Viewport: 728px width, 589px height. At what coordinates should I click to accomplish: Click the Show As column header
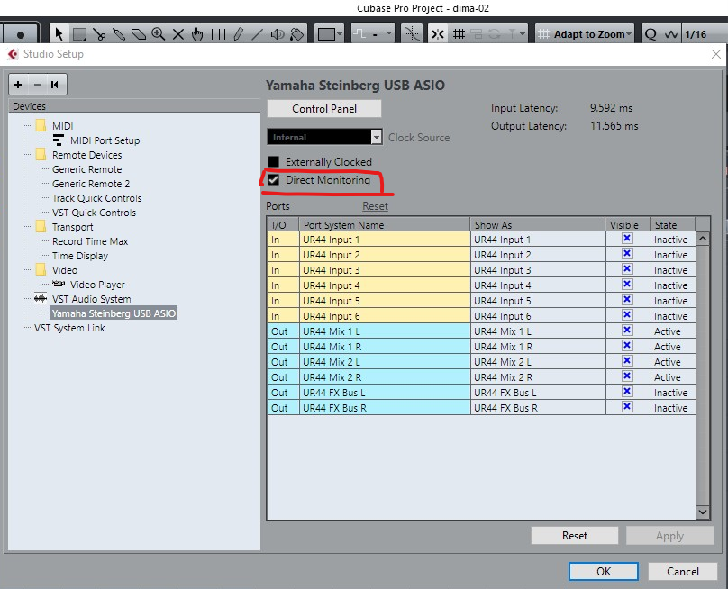(538, 224)
